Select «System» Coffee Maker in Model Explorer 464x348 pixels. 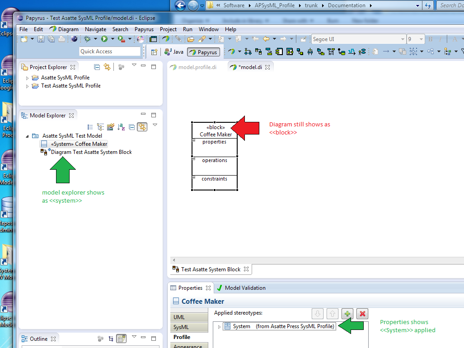[x=74, y=144]
